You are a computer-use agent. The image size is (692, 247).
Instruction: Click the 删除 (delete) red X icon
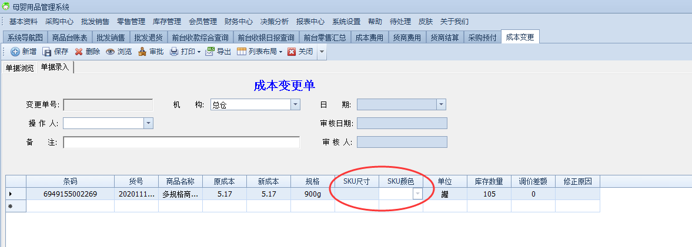pyautogui.click(x=79, y=52)
